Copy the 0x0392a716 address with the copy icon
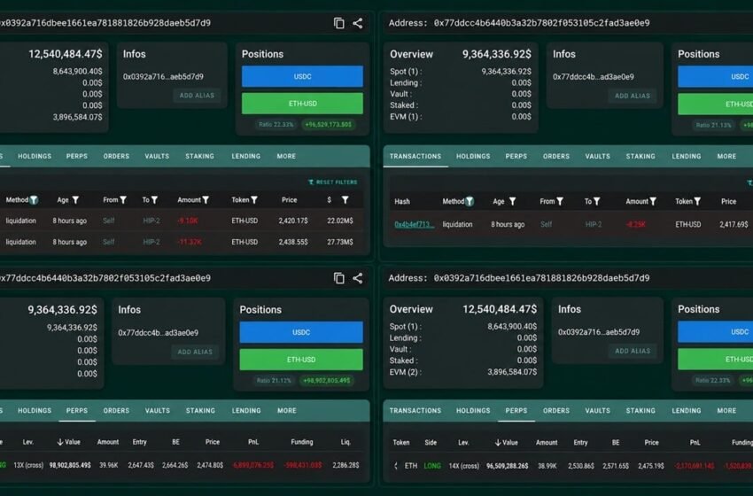 (x=338, y=23)
